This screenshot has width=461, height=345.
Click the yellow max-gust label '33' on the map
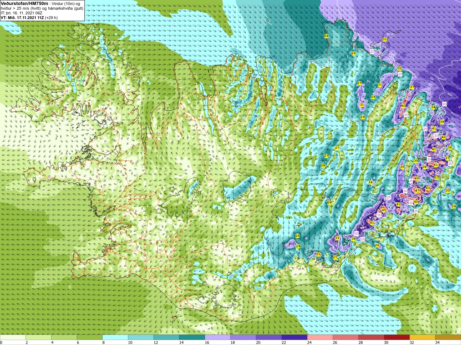pyautogui.click(x=337, y=238)
